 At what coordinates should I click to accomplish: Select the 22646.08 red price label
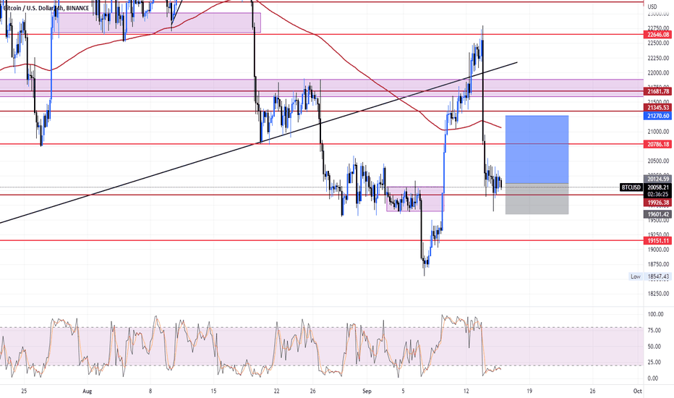pyautogui.click(x=657, y=35)
